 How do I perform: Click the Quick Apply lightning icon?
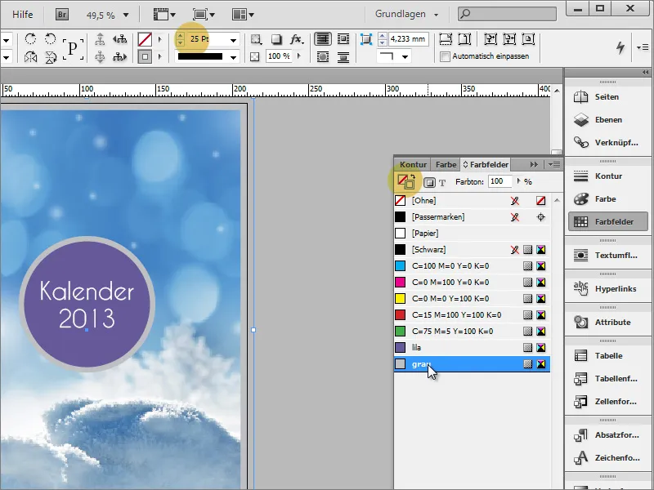pyautogui.click(x=620, y=47)
